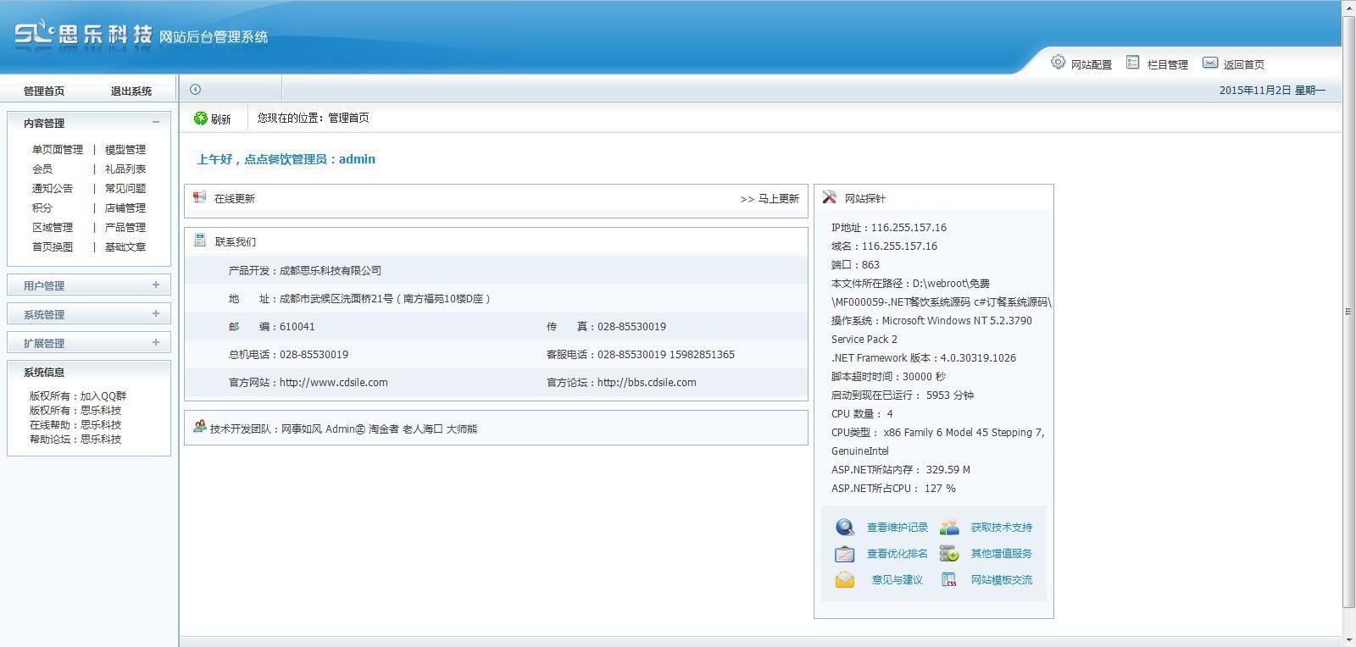Open the 其他增值服务 link

tap(1002, 554)
